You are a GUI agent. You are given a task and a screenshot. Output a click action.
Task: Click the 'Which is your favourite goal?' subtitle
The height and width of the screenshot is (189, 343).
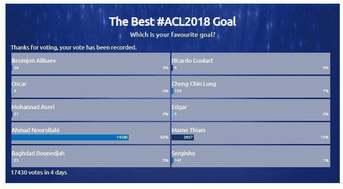click(x=172, y=35)
